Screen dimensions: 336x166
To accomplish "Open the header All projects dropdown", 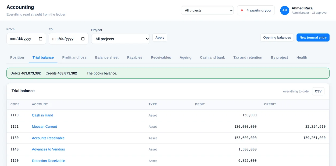I will click(207, 10).
